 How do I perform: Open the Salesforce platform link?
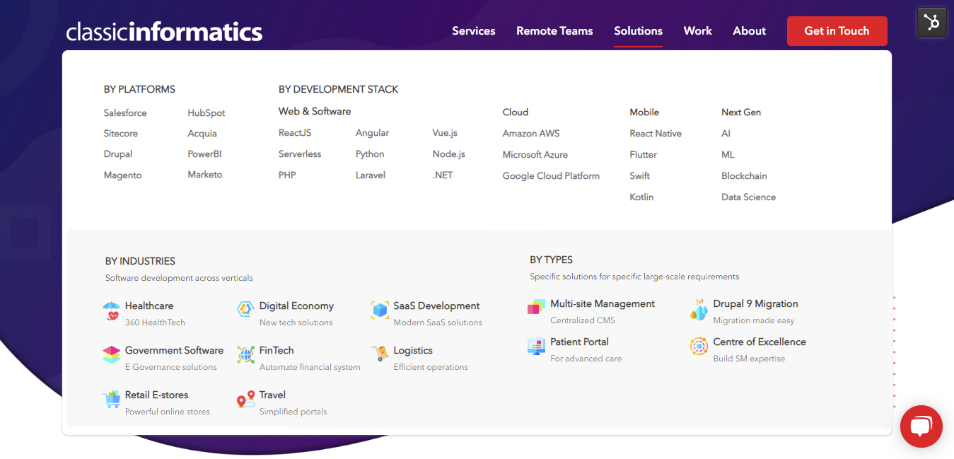tap(125, 113)
